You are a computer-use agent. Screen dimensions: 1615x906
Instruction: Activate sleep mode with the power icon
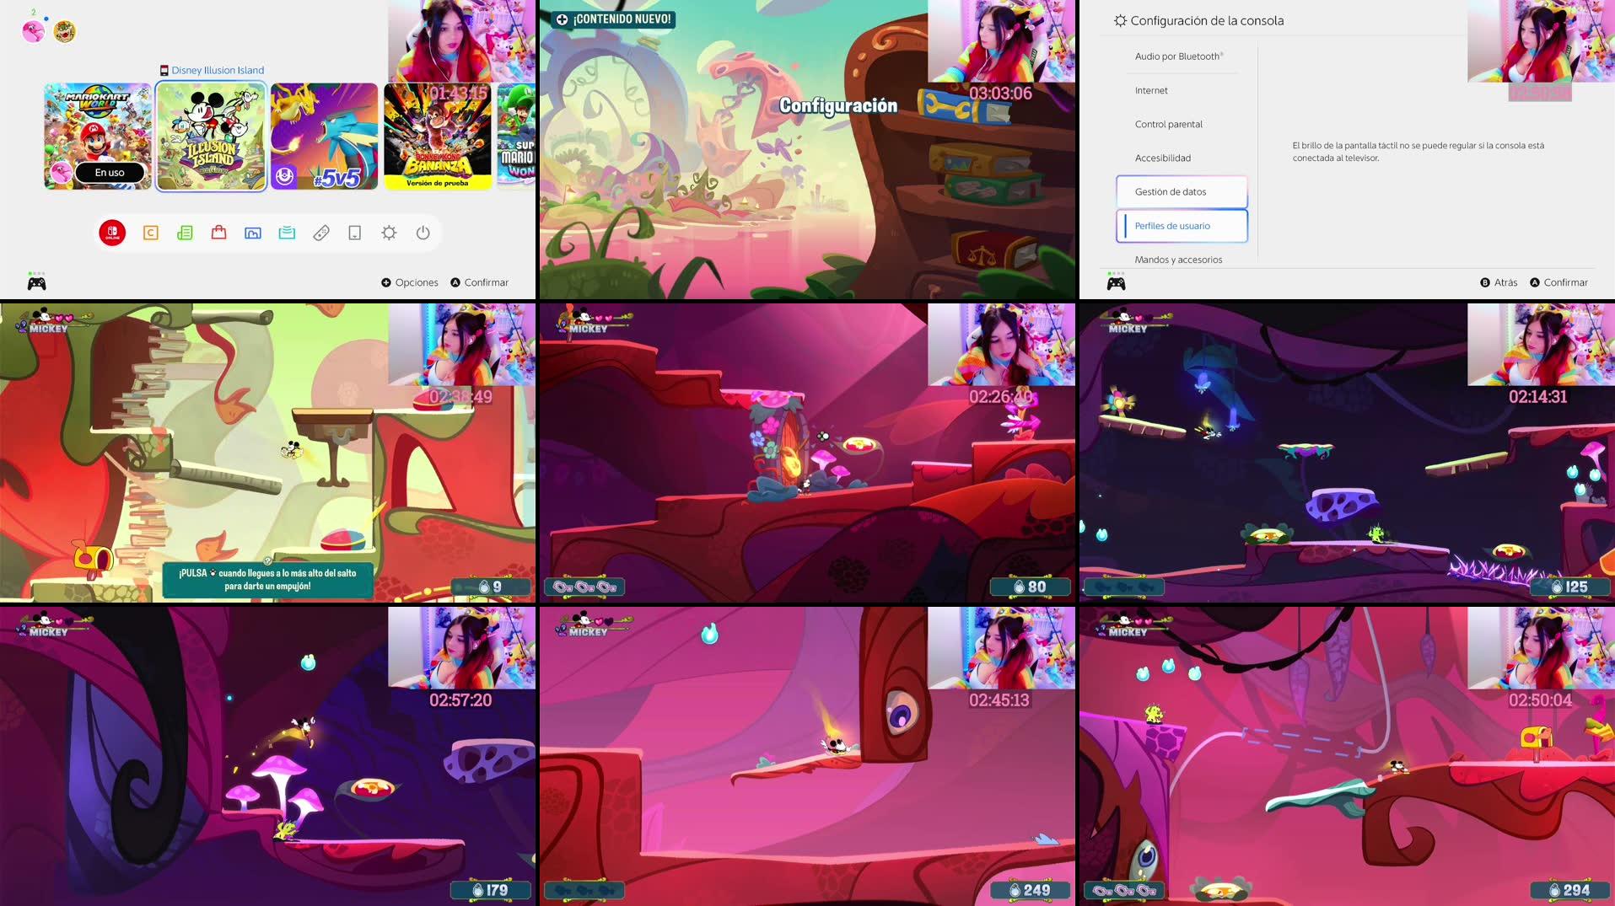(x=422, y=233)
